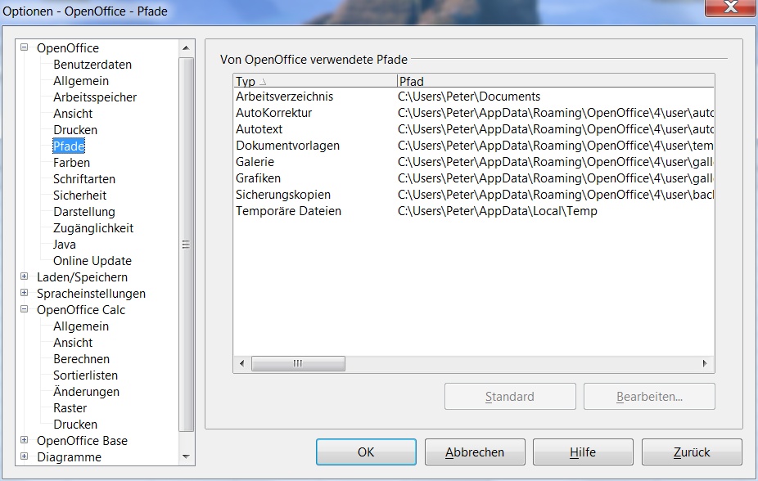Viewport: 758px width, 481px height.
Task: Collapse the OpenOffice tree node
Action: click(x=25, y=47)
